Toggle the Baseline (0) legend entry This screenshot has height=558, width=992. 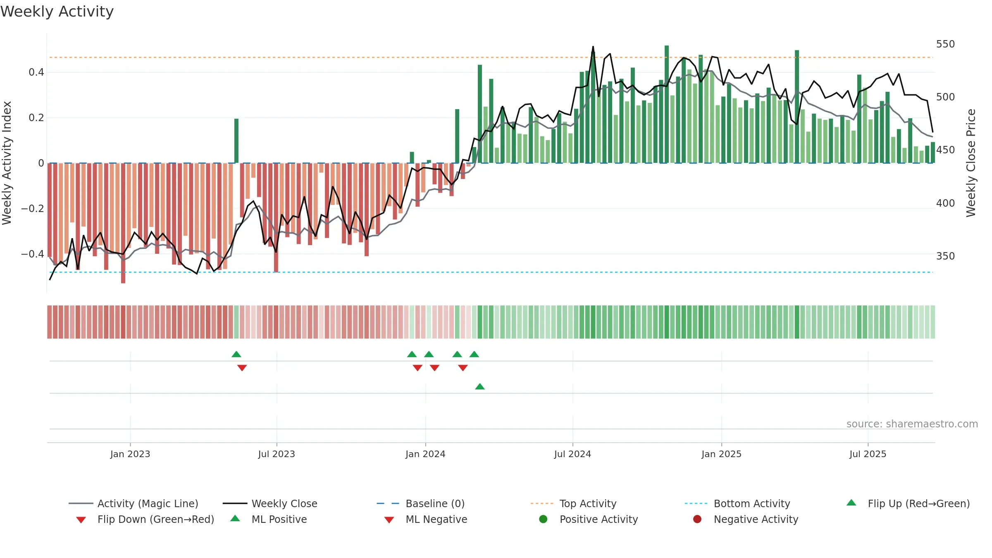coord(421,503)
